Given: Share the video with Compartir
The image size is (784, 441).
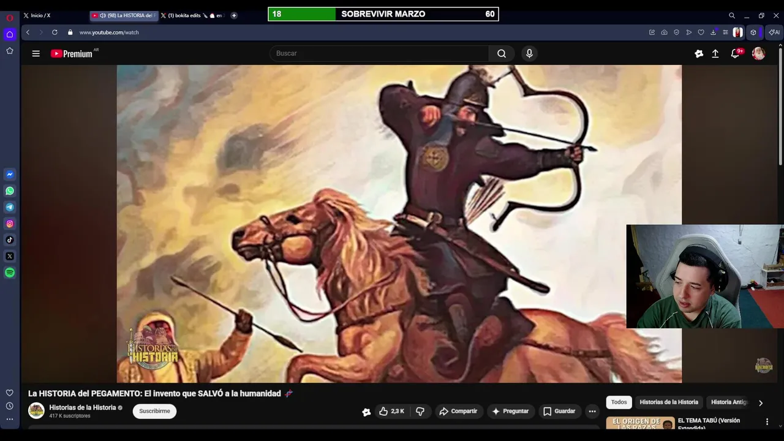Looking at the screenshot, I should (458, 411).
